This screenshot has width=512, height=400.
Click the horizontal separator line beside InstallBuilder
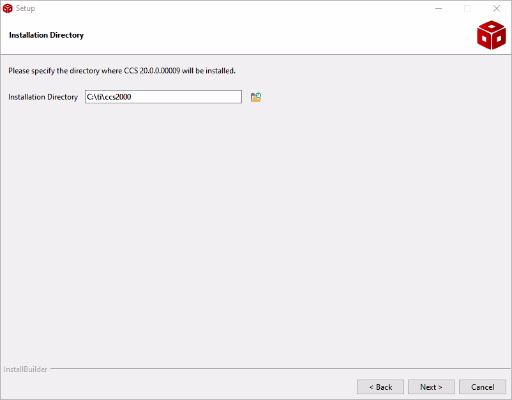click(275, 369)
